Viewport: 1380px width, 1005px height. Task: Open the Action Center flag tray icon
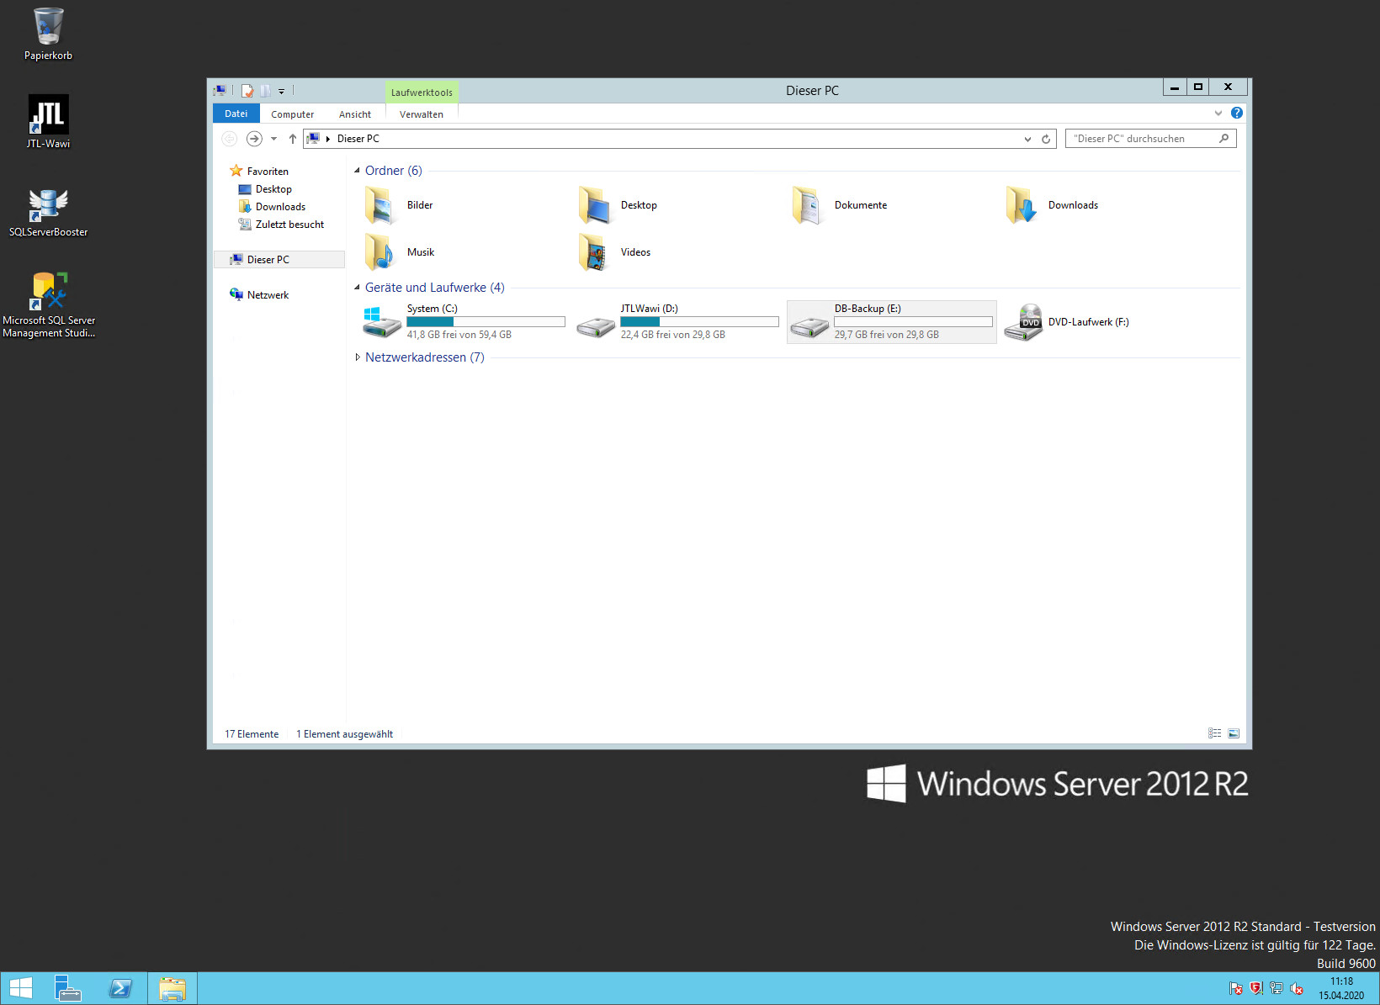pos(1235,989)
